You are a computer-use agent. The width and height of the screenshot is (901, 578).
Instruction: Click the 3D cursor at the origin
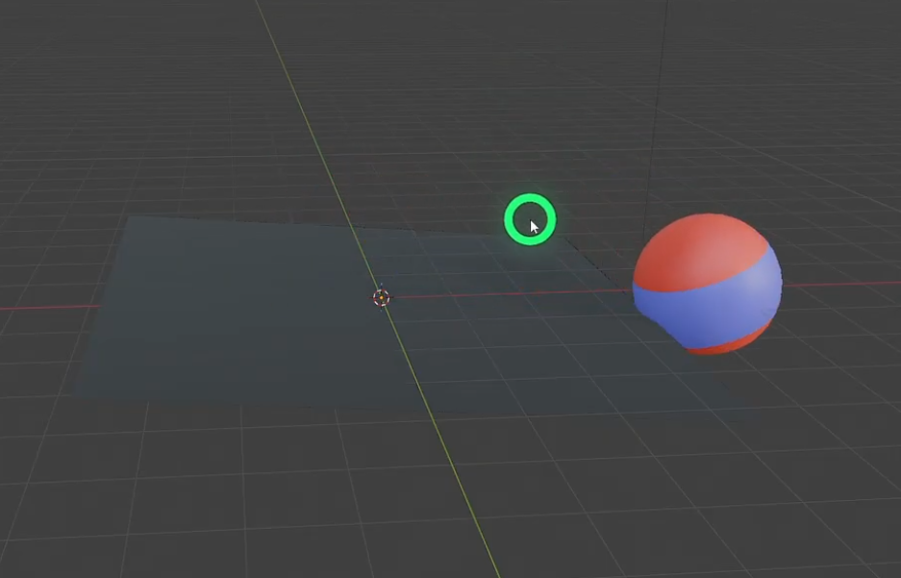click(382, 297)
